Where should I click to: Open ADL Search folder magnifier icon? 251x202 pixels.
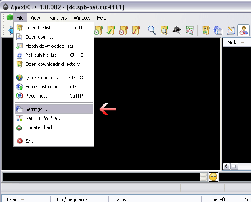click(x=164, y=30)
